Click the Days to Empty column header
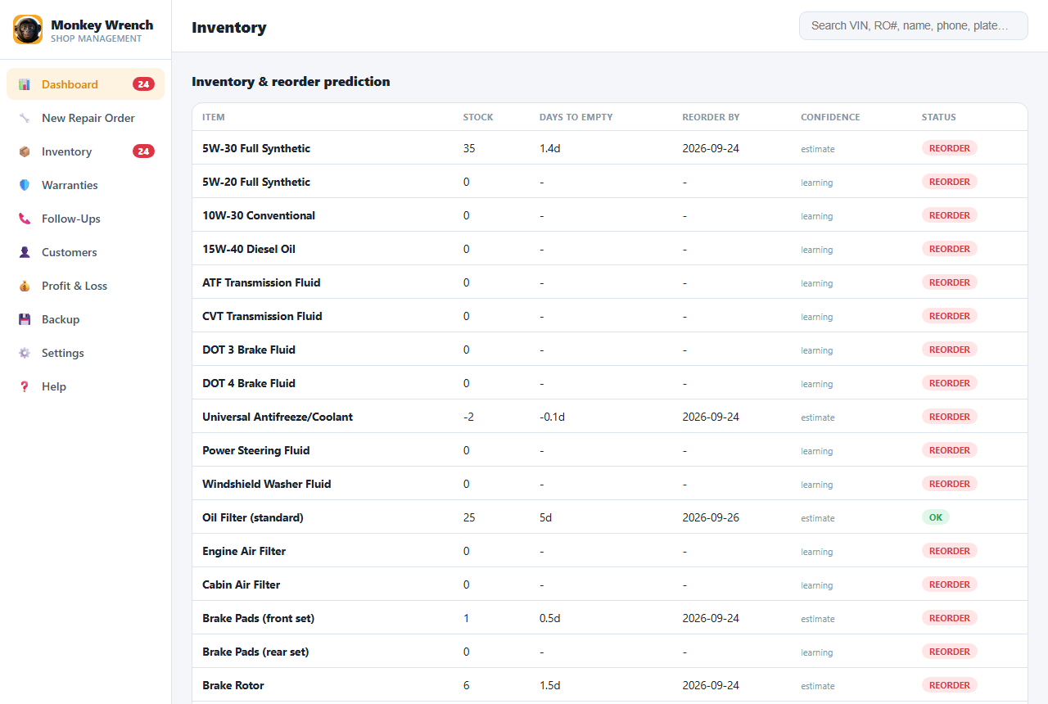The image size is (1048, 704). (x=576, y=117)
